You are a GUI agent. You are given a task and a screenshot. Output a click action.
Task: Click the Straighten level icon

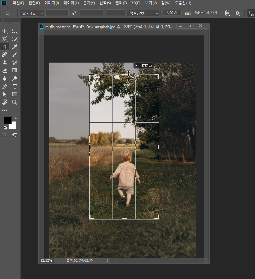(188, 13)
